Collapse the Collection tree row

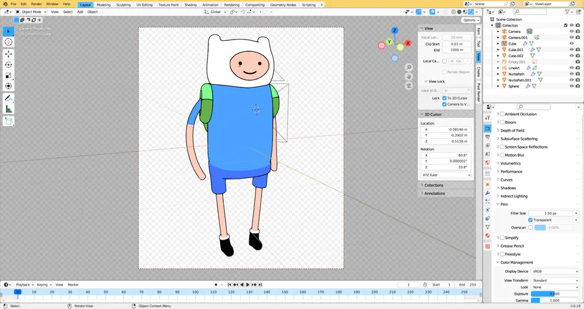(493, 26)
